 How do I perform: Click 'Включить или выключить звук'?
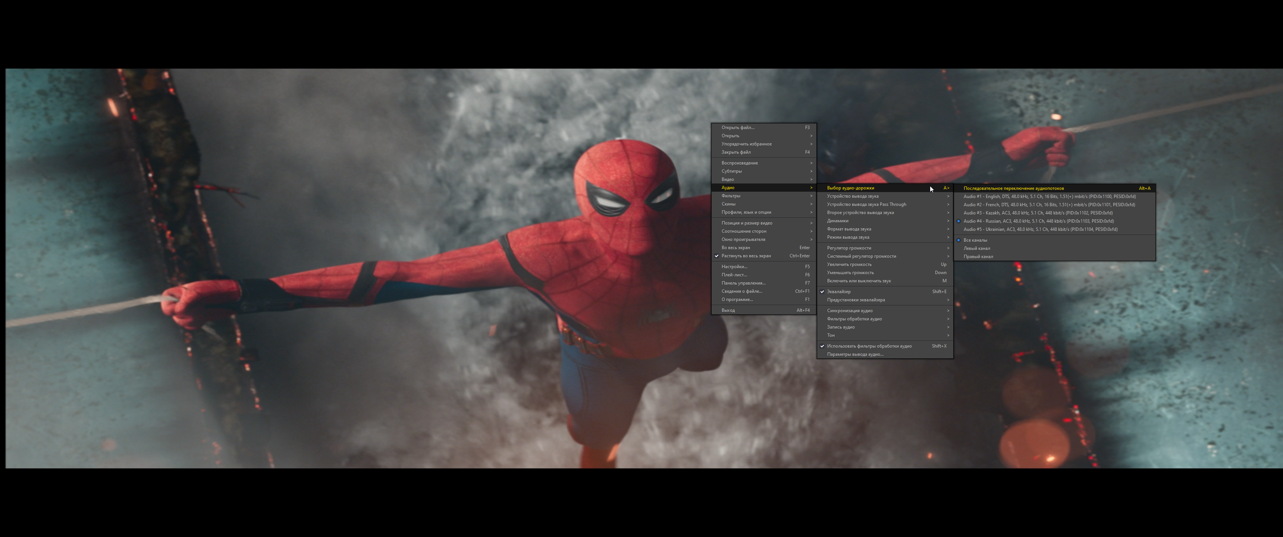point(859,281)
